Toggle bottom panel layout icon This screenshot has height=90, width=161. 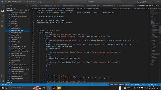click(141, 2)
